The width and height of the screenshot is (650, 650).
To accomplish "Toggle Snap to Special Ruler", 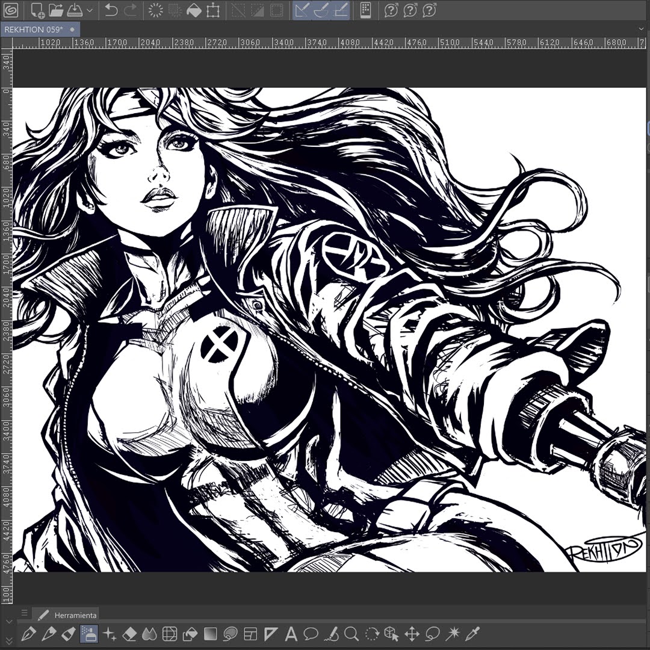I will point(321,10).
